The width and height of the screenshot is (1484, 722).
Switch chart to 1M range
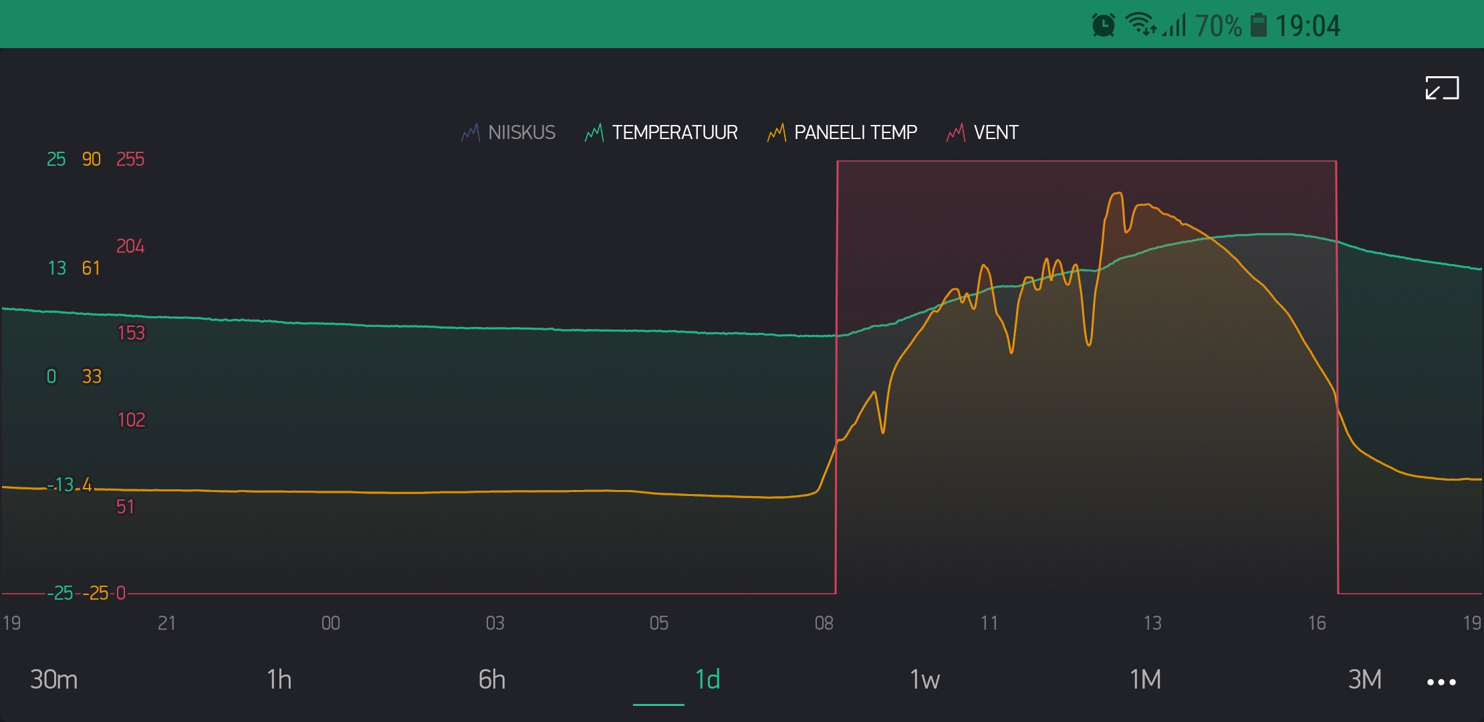coord(1144,679)
